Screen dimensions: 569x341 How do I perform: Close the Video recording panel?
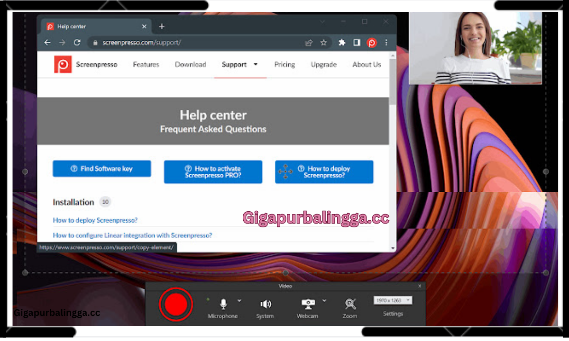420,286
